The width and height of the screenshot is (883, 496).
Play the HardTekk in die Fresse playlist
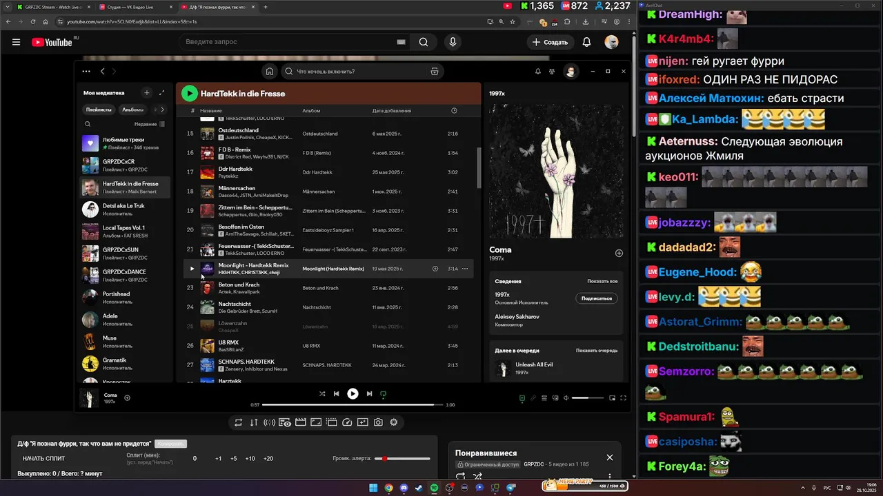189,93
